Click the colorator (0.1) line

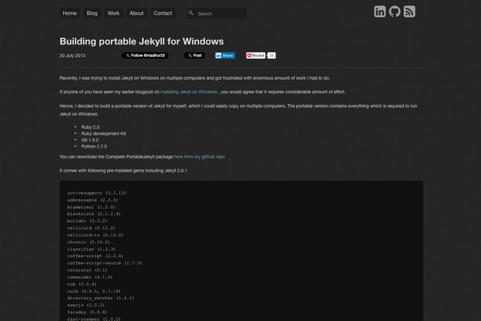pyautogui.click(x=87, y=270)
